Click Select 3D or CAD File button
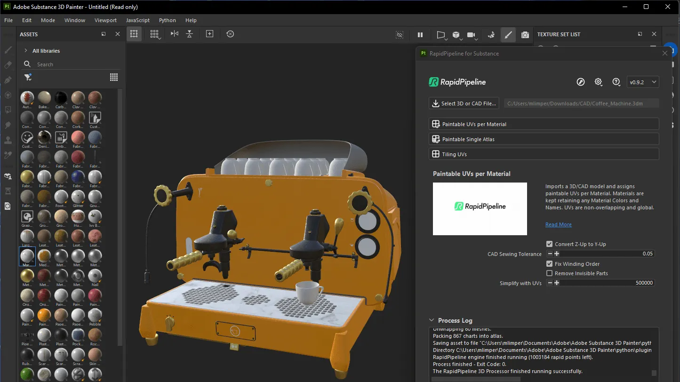 (464, 103)
